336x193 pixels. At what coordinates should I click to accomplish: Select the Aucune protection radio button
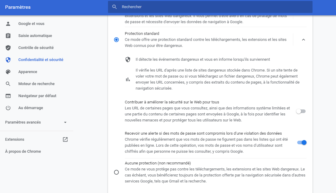[116, 172]
